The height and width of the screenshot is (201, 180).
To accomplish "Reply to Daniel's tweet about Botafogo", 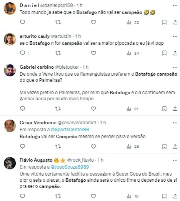I will pyautogui.click(x=23, y=22).
